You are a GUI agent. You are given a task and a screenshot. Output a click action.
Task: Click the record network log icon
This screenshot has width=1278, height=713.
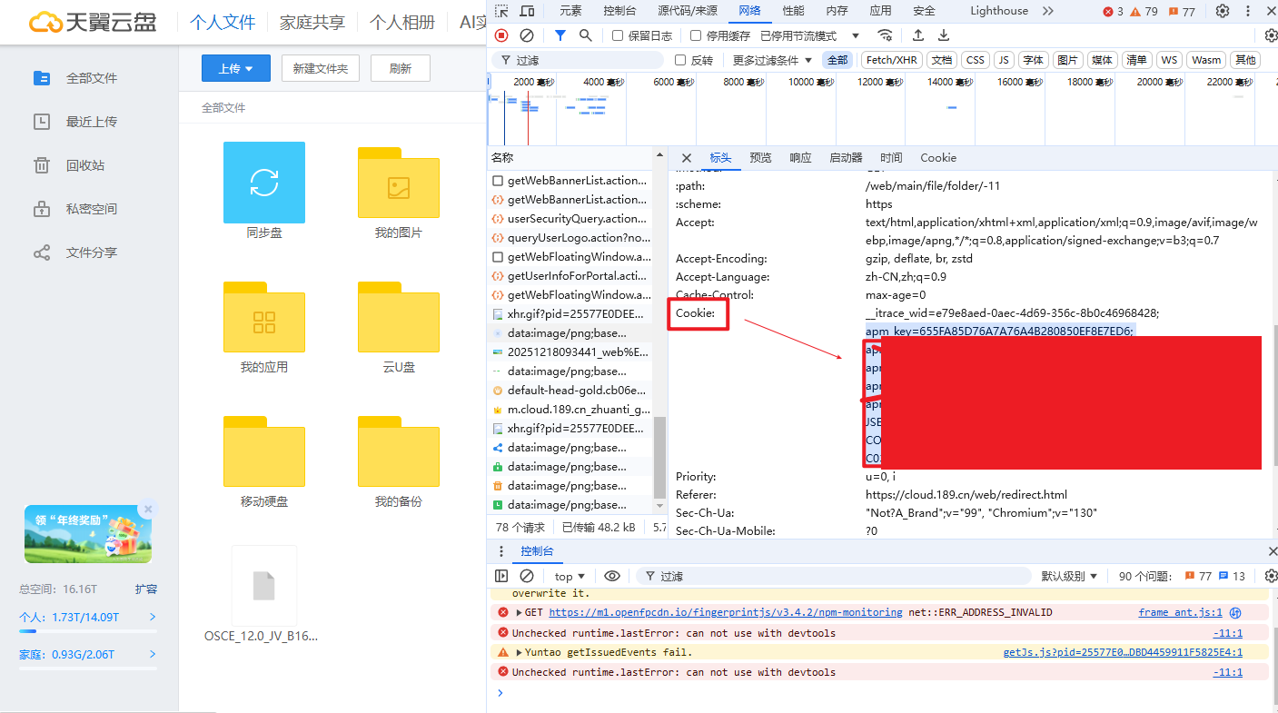(501, 35)
